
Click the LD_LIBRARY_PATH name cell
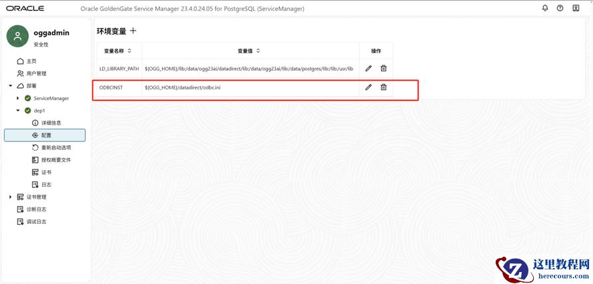[119, 69]
